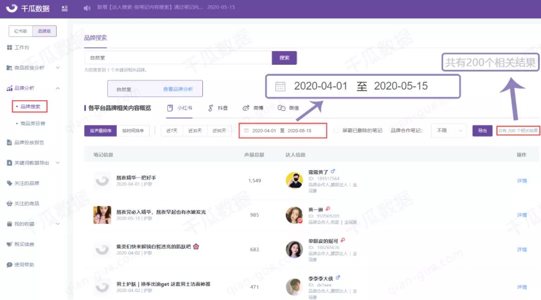The width and height of the screenshot is (541, 300).
Task: Click the 导出 export button
Action: coord(481,131)
